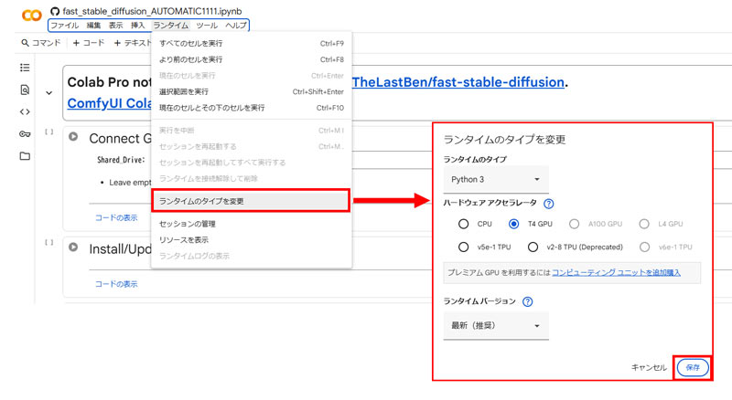The image size is (732, 400).
Task: Select the v6e-1 TPU radio button
Action: pos(645,247)
